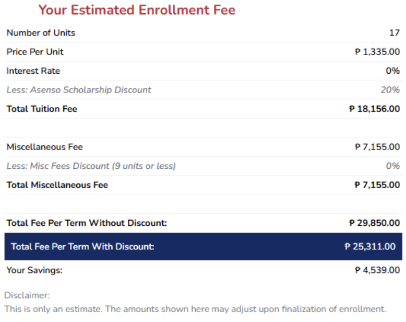The width and height of the screenshot is (406, 322).
Task: Click the Your Estimated Enrollment Fee heading
Action: [x=137, y=10]
